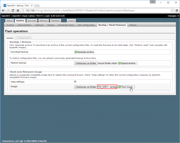180x143 pixels.
Task: Click the browser address bar URL
Action: (x=90, y=10)
